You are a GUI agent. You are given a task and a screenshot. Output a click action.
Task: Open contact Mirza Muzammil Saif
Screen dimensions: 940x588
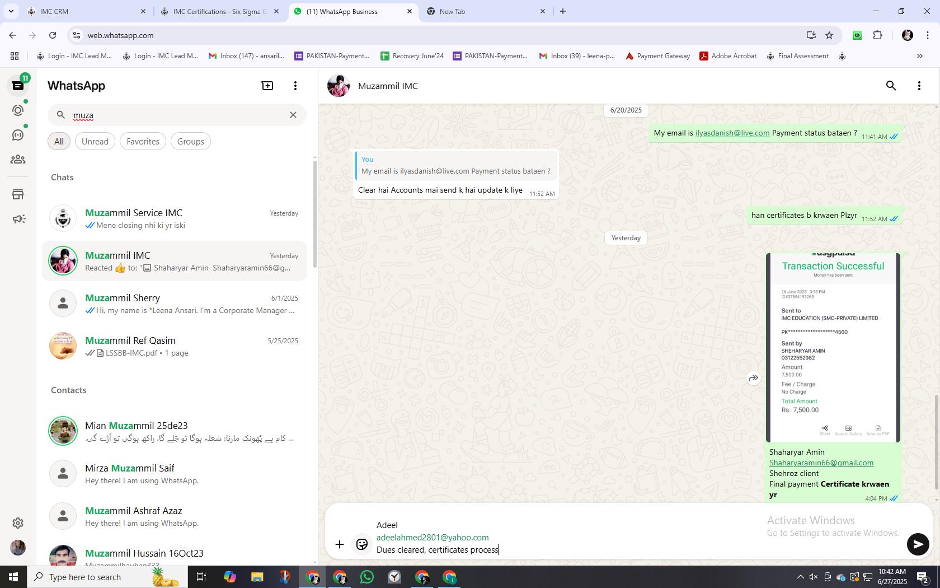coord(175,474)
